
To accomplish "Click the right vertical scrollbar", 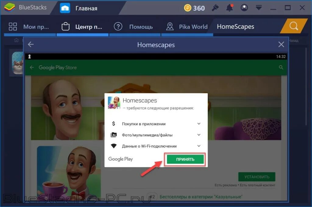I will click(306, 86).
